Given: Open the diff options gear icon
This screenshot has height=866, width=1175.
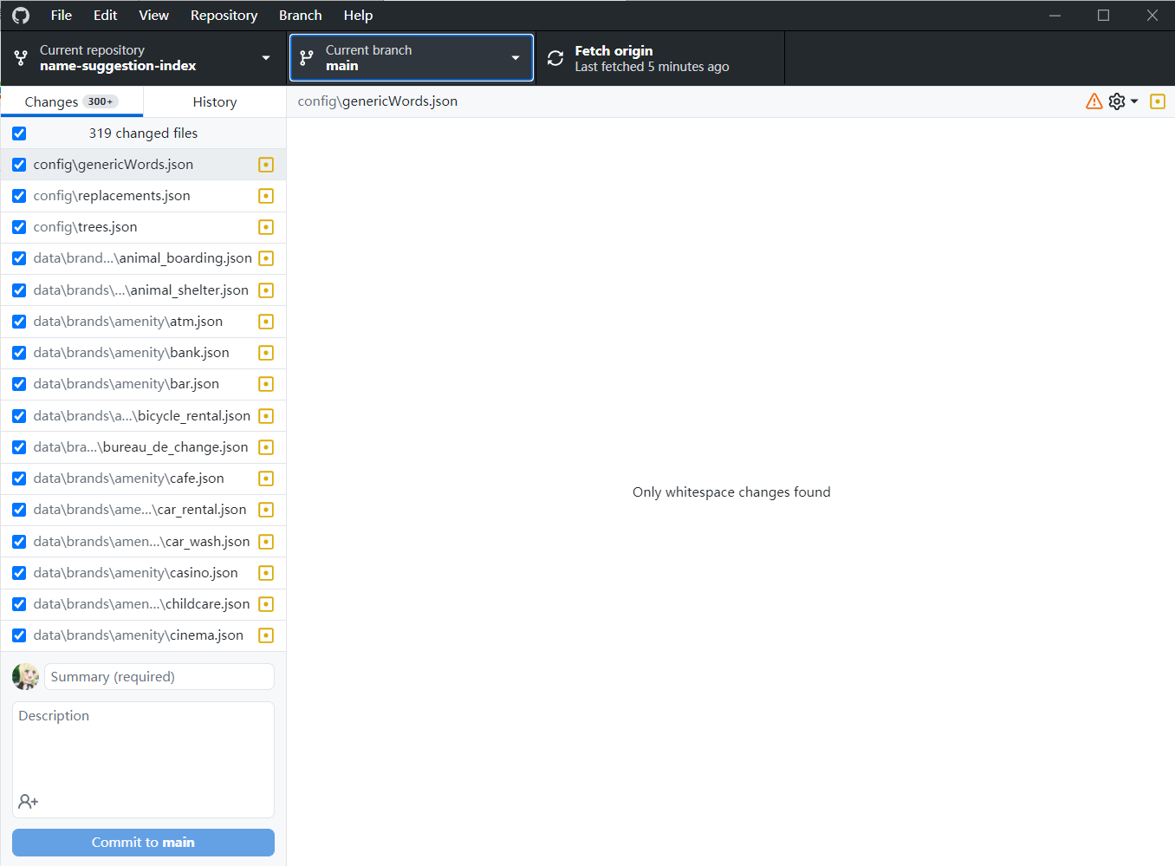Looking at the screenshot, I should pyautogui.click(x=1116, y=101).
